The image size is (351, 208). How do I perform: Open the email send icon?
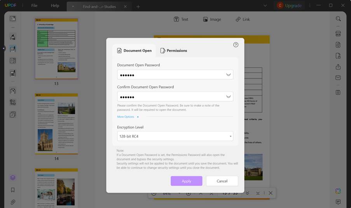[338, 78]
